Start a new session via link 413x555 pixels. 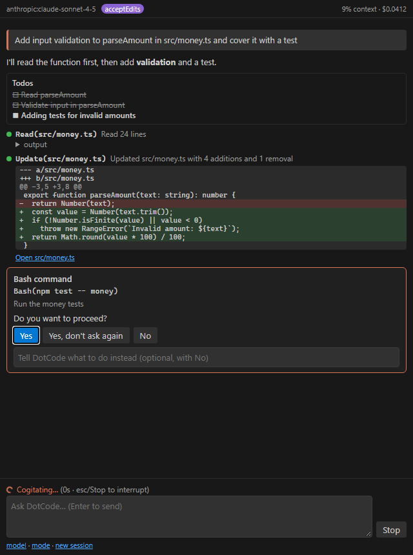pyautogui.click(x=74, y=545)
